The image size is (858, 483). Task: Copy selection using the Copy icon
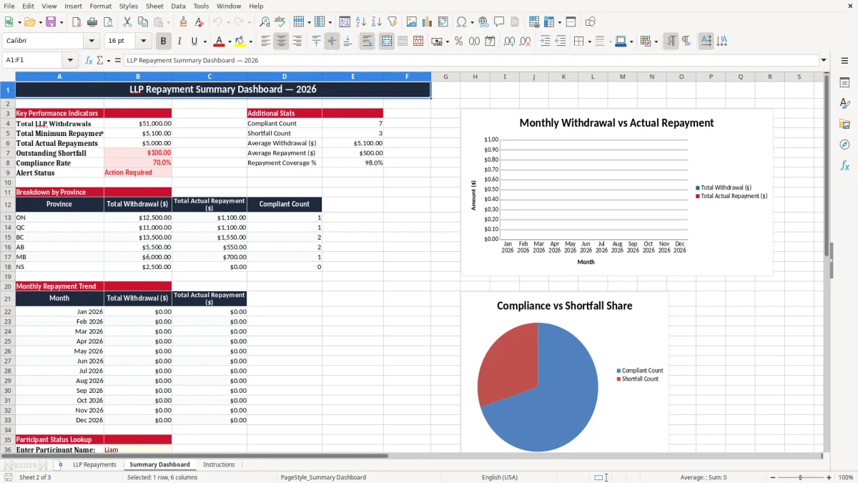pos(142,22)
